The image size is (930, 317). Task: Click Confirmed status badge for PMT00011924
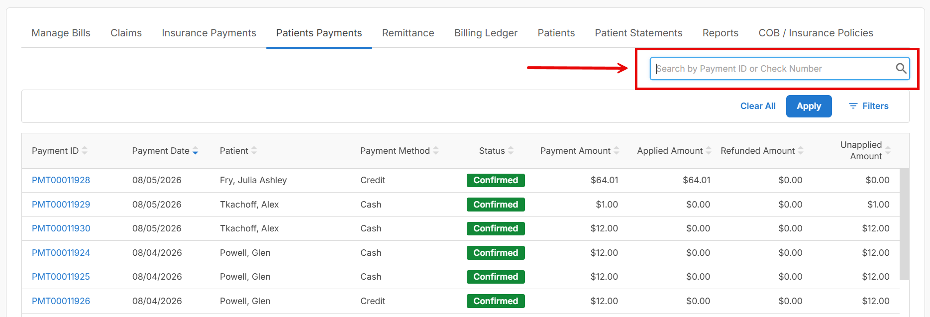pyautogui.click(x=496, y=253)
